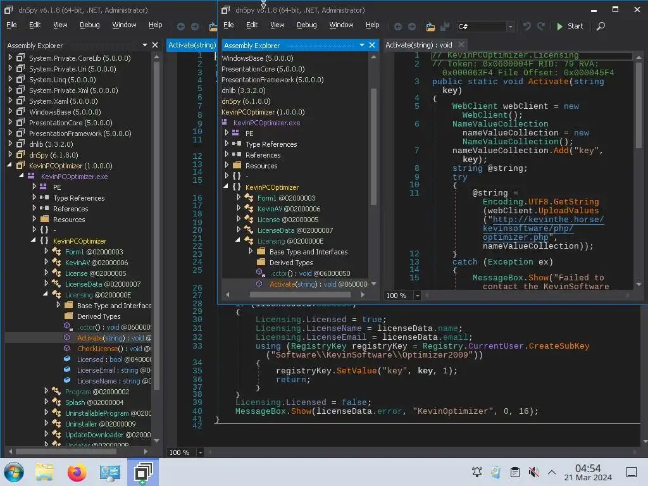Expand Form1 class in front Assembly Explorer

(239, 197)
